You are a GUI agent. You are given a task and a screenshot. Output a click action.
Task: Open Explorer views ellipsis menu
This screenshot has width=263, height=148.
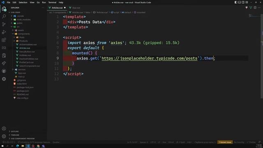[x=43, y=8]
